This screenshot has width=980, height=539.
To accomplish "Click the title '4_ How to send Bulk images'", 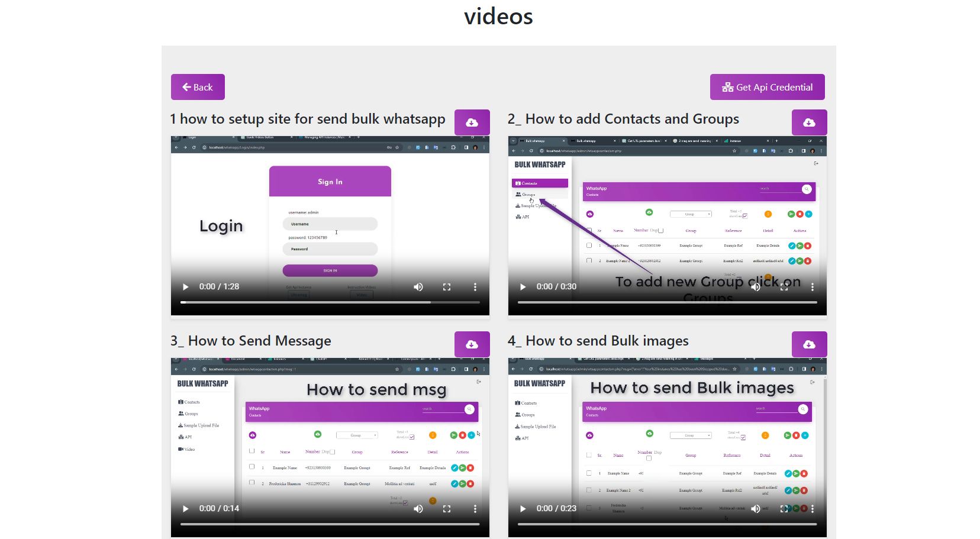I will [598, 341].
